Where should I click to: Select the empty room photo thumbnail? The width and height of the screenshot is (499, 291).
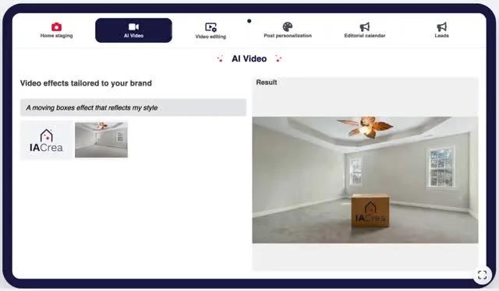pos(101,140)
